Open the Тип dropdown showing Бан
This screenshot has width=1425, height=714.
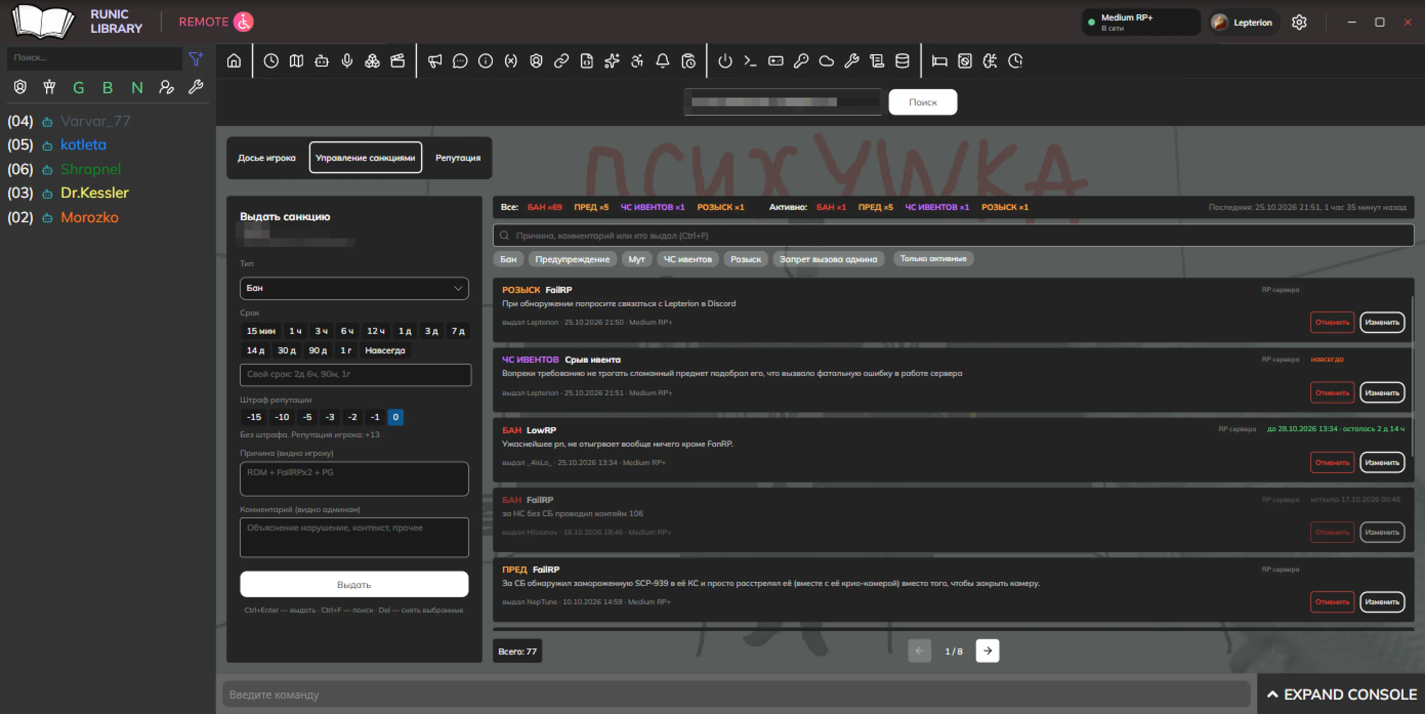tap(354, 288)
